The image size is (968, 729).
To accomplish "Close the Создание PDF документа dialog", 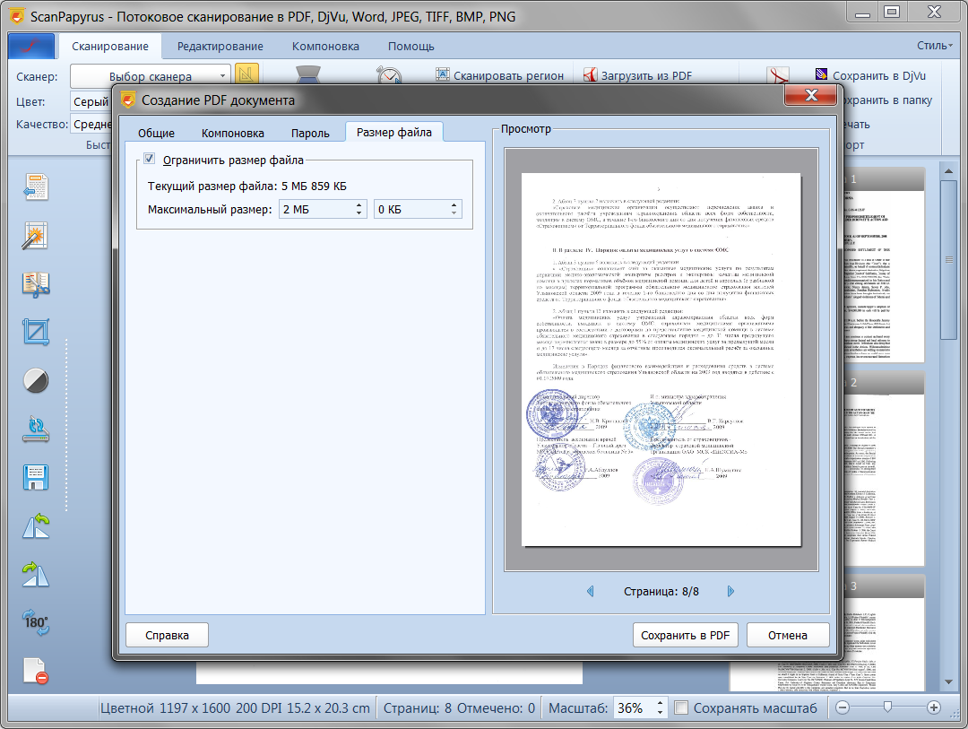I will click(x=810, y=95).
